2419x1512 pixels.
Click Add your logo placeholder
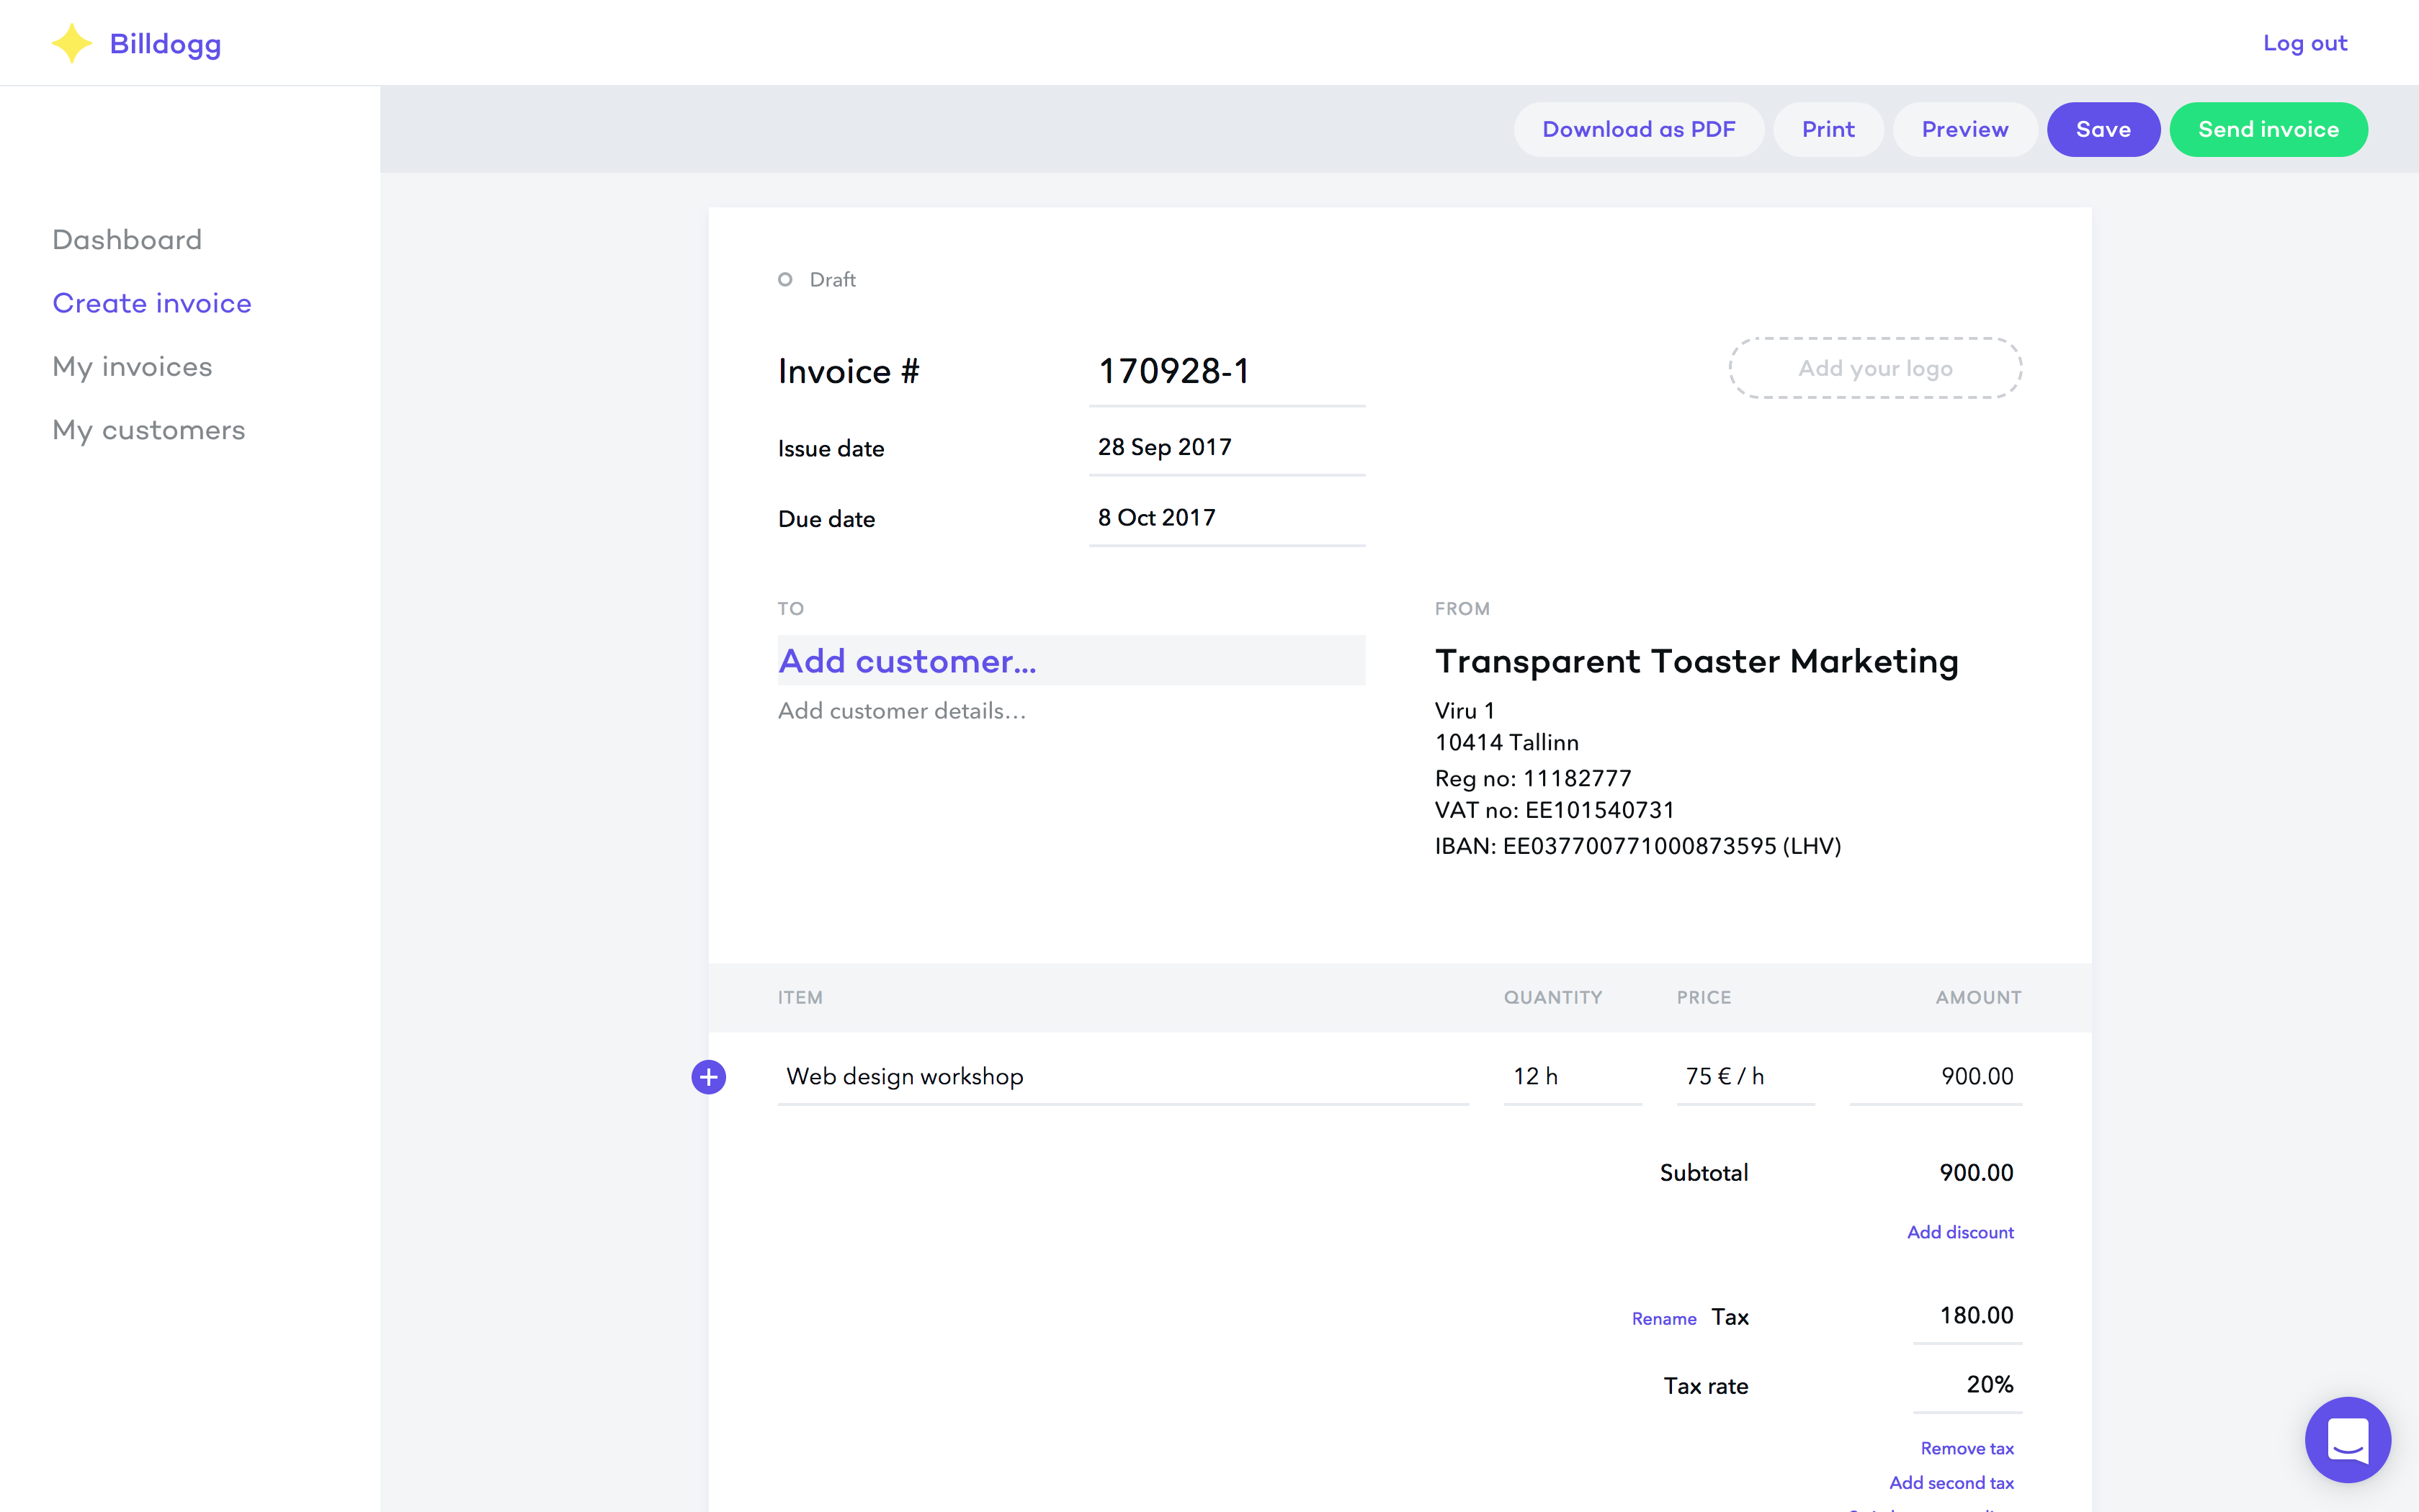(x=1875, y=368)
